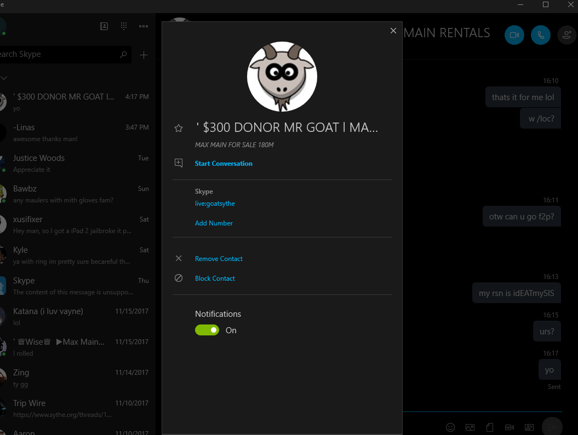Open the more options ellipsis menu
The height and width of the screenshot is (435, 578).
click(x=144, y=26)
